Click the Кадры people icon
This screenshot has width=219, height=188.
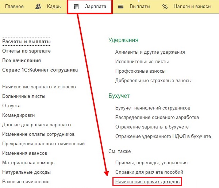point(38,7)
